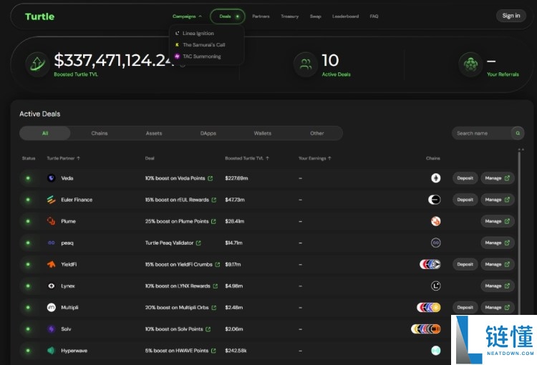Click the chain icon in Lynex row

435,286
